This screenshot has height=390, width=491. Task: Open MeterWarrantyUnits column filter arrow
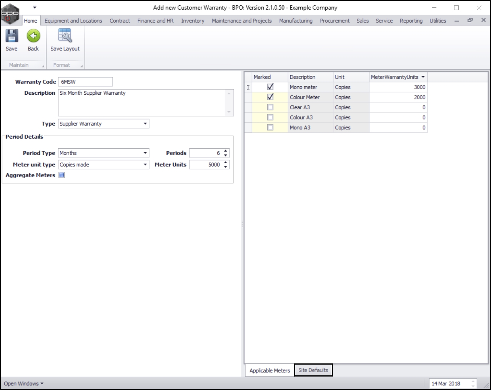(423, 77)
